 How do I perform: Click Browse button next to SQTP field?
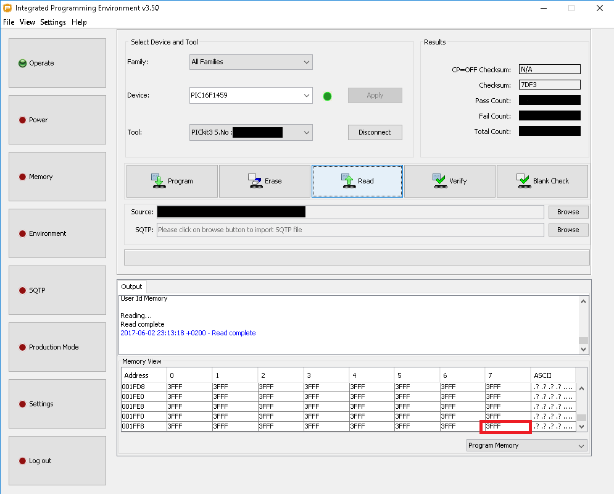568,230
